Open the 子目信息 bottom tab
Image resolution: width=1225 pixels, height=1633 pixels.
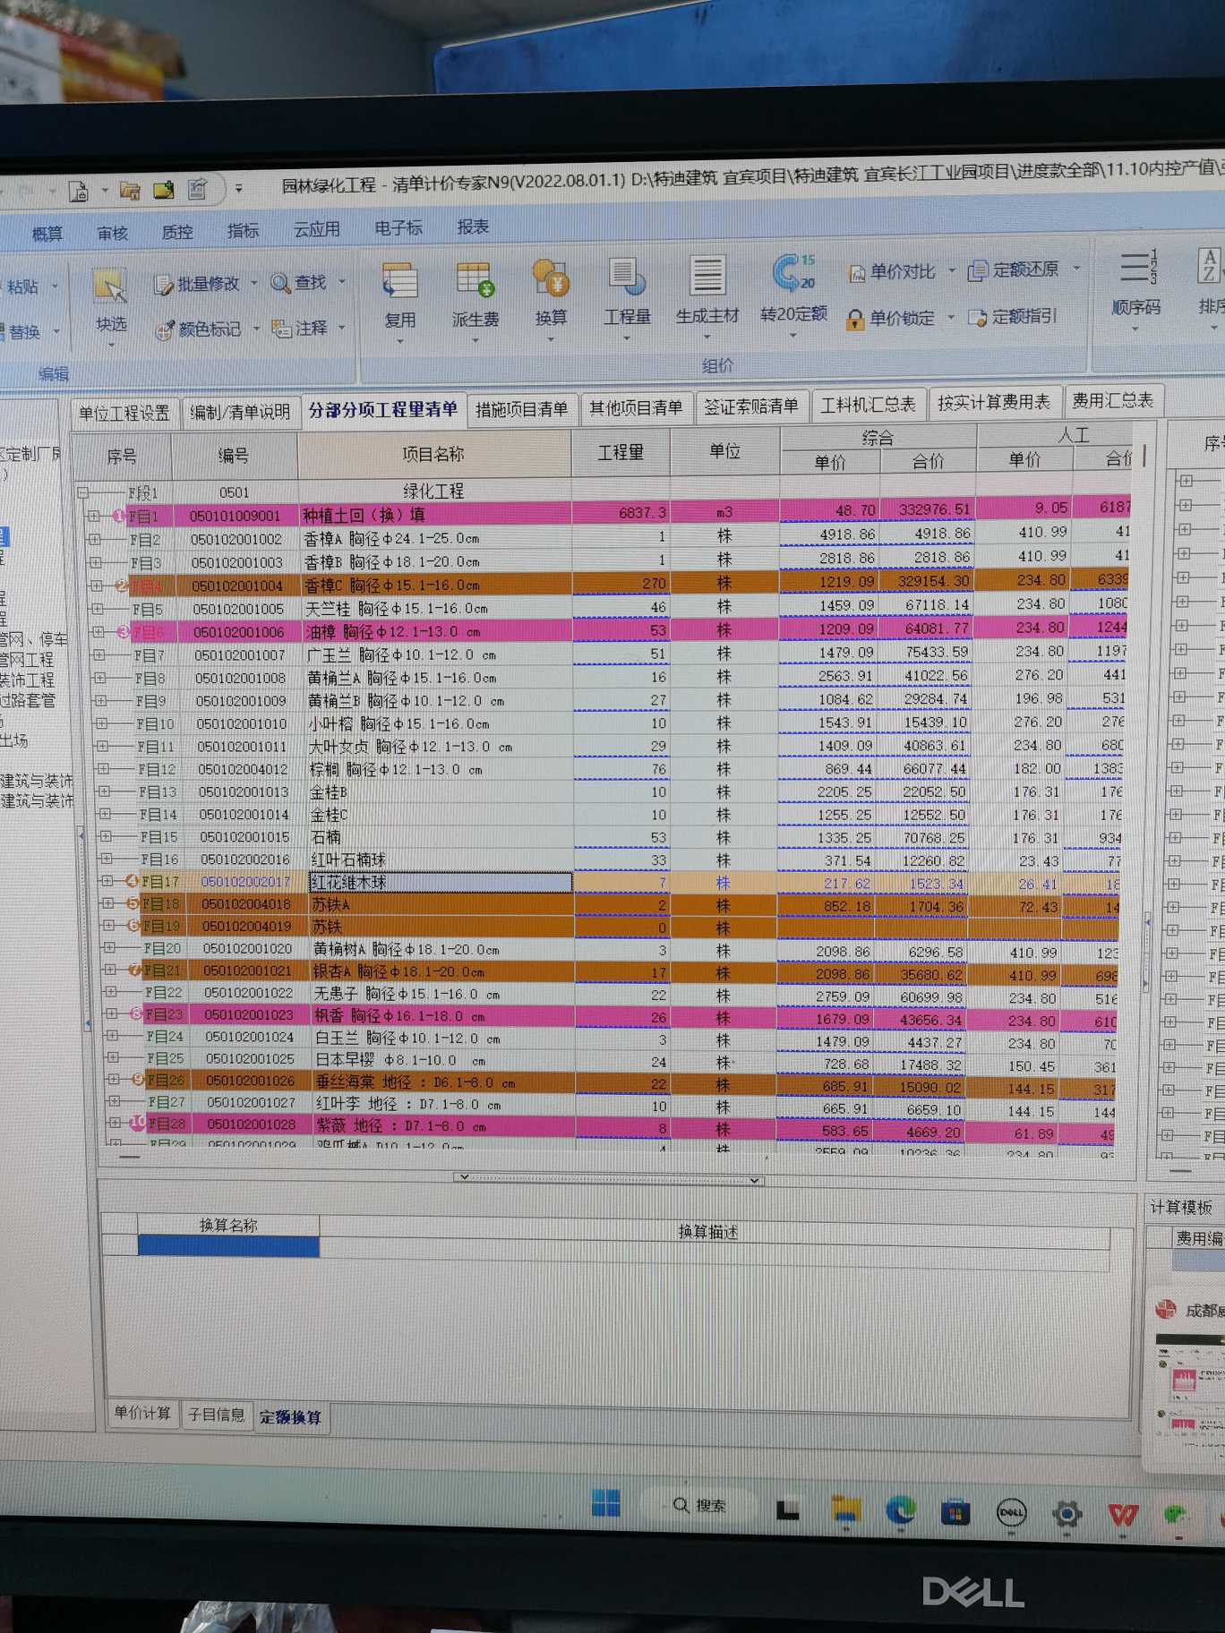coord(216,1415)
